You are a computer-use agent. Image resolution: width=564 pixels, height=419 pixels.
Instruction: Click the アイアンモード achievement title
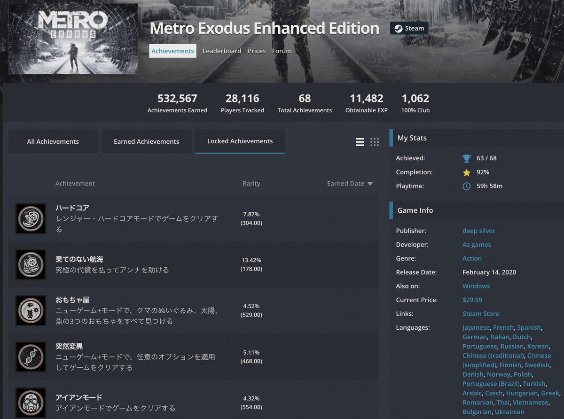pos(79,397)
